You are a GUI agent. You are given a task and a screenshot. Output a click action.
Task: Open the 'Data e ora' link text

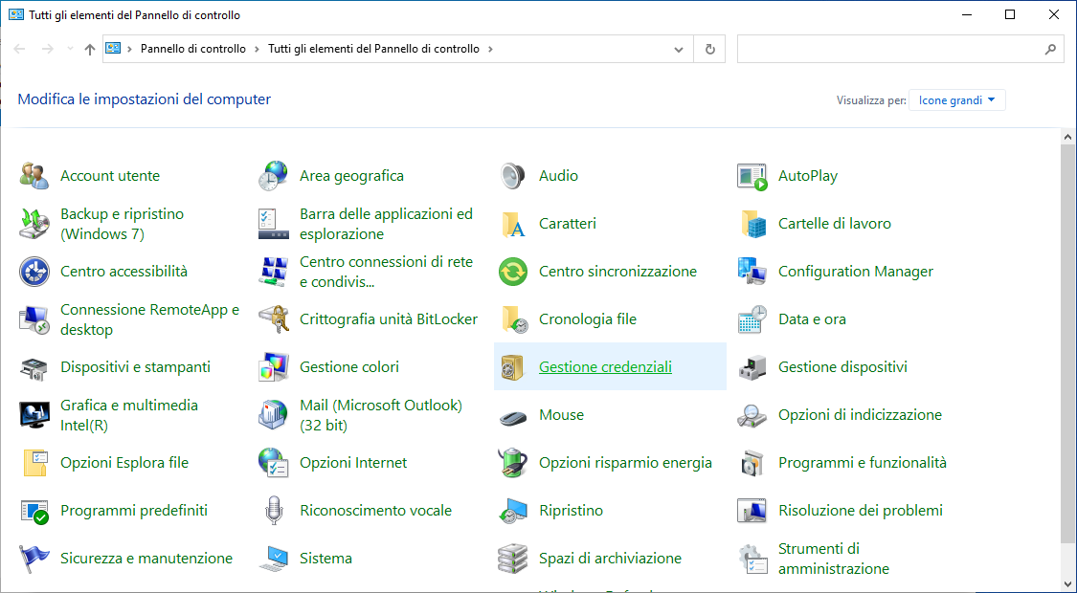click(812, 319)
